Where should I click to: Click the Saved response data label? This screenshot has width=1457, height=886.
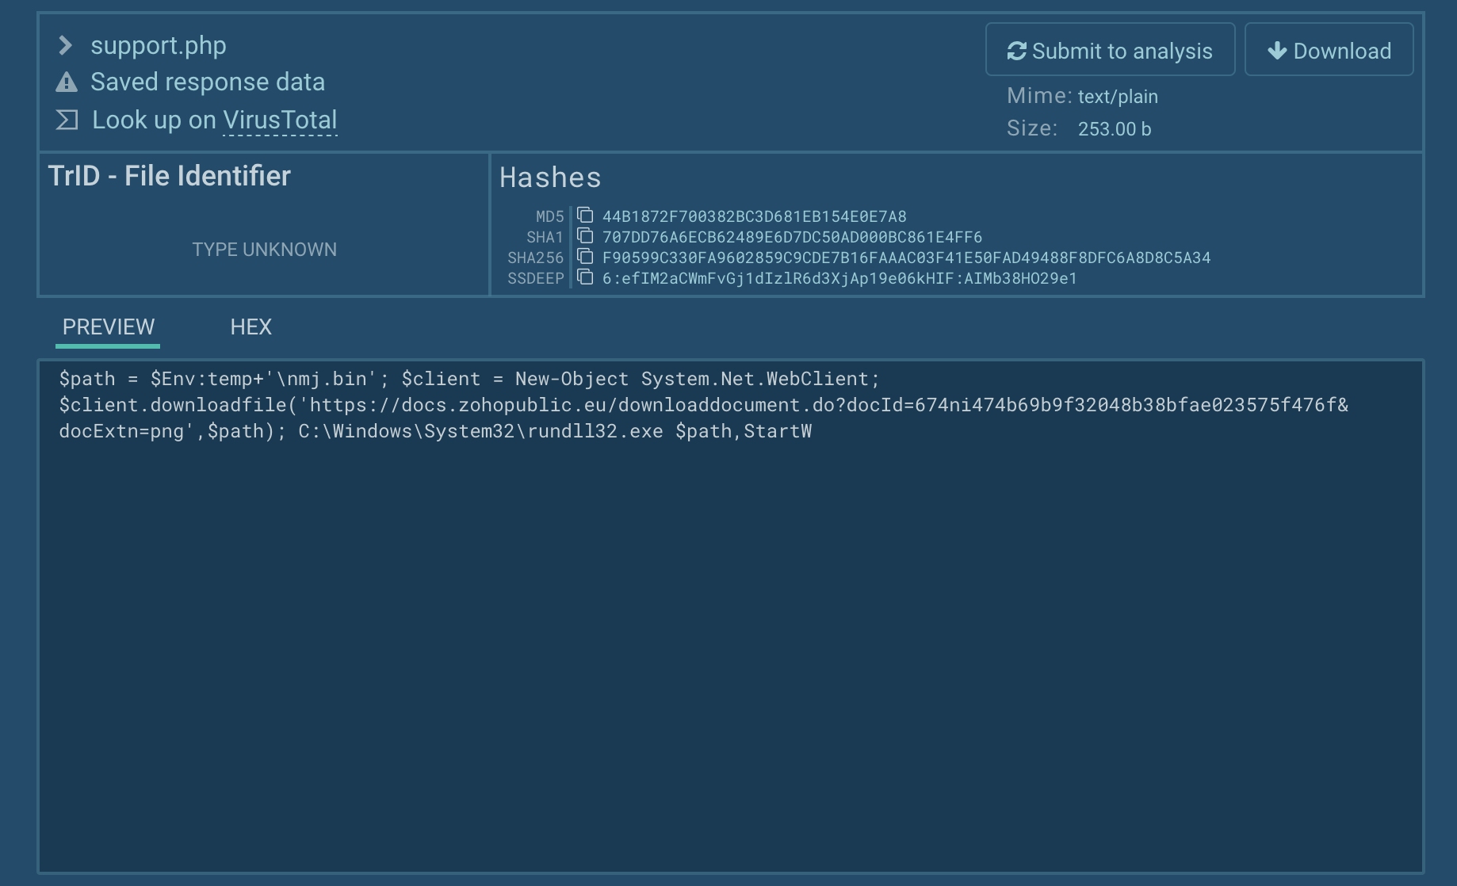click(208, 82)
